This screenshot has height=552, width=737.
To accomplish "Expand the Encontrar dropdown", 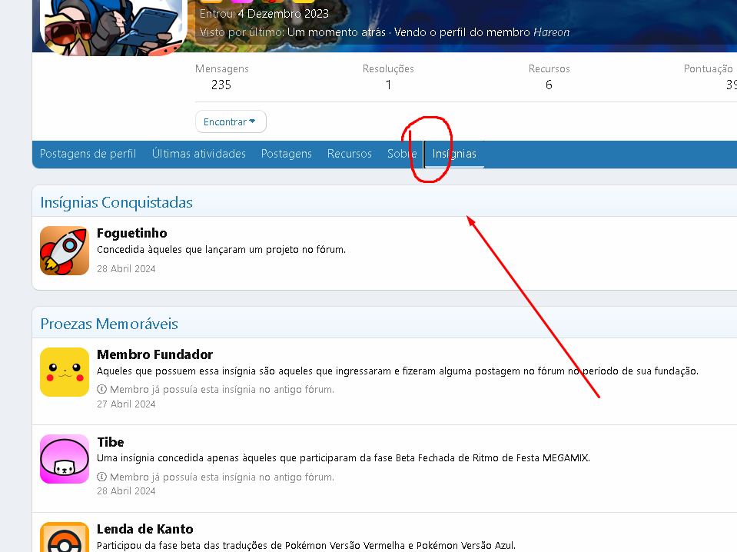I will (x=231, y=122).
